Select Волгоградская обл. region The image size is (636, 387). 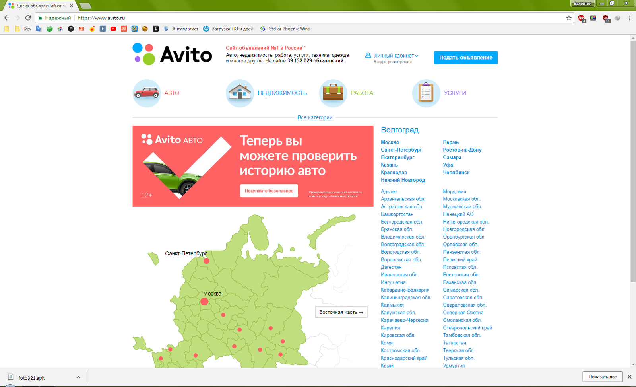pyautogui.click(x=403, y=244)
